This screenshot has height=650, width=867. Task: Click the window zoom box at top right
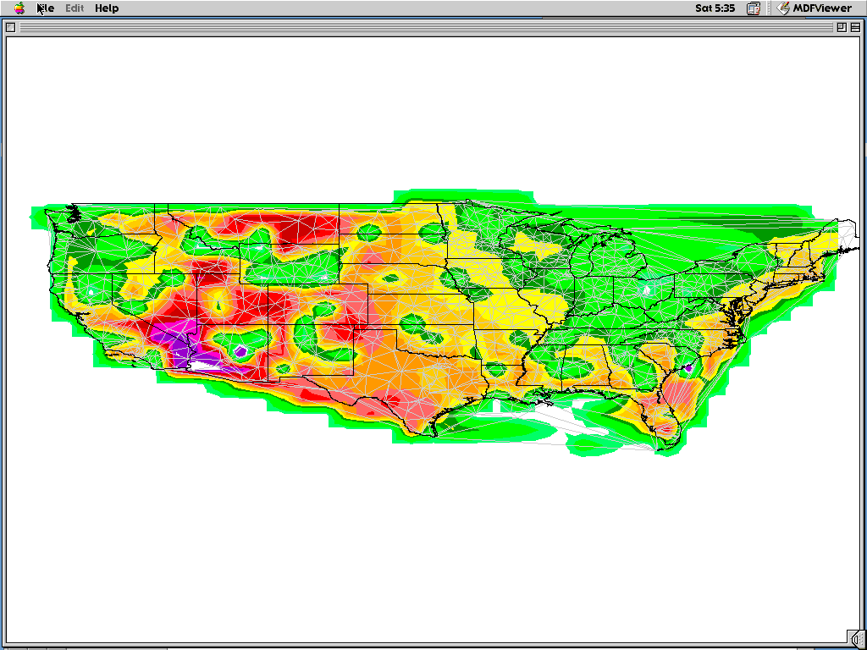coord(842,27)
